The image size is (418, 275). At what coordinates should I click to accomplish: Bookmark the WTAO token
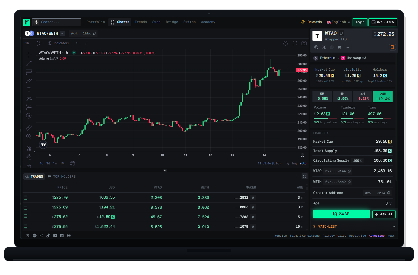[392, 47]
